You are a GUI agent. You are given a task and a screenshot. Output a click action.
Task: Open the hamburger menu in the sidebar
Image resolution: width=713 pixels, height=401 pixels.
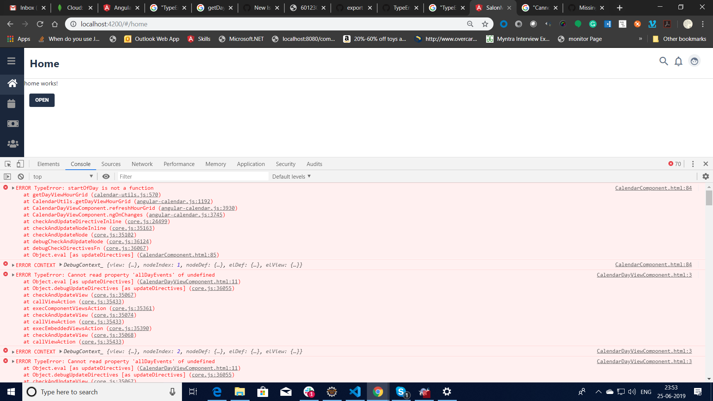point(11,61)
